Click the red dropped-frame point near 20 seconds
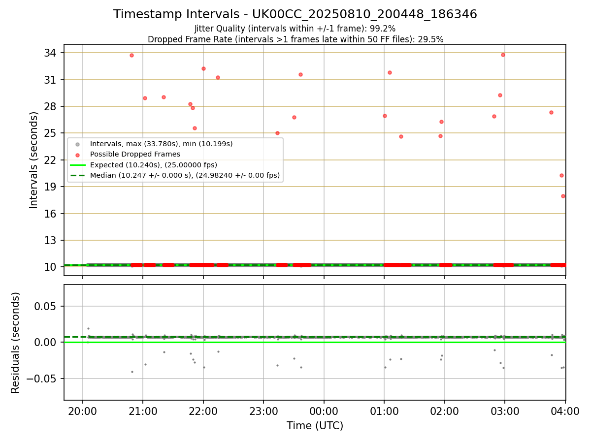591x443 pixels. coord(561,175)
